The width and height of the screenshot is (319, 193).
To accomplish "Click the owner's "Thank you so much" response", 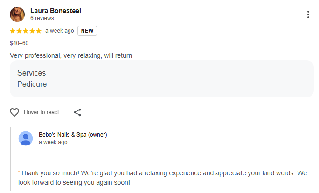I will coord(162,178).
